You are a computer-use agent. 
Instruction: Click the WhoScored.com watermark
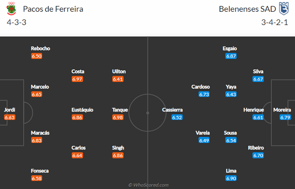[x=148, y=185]
